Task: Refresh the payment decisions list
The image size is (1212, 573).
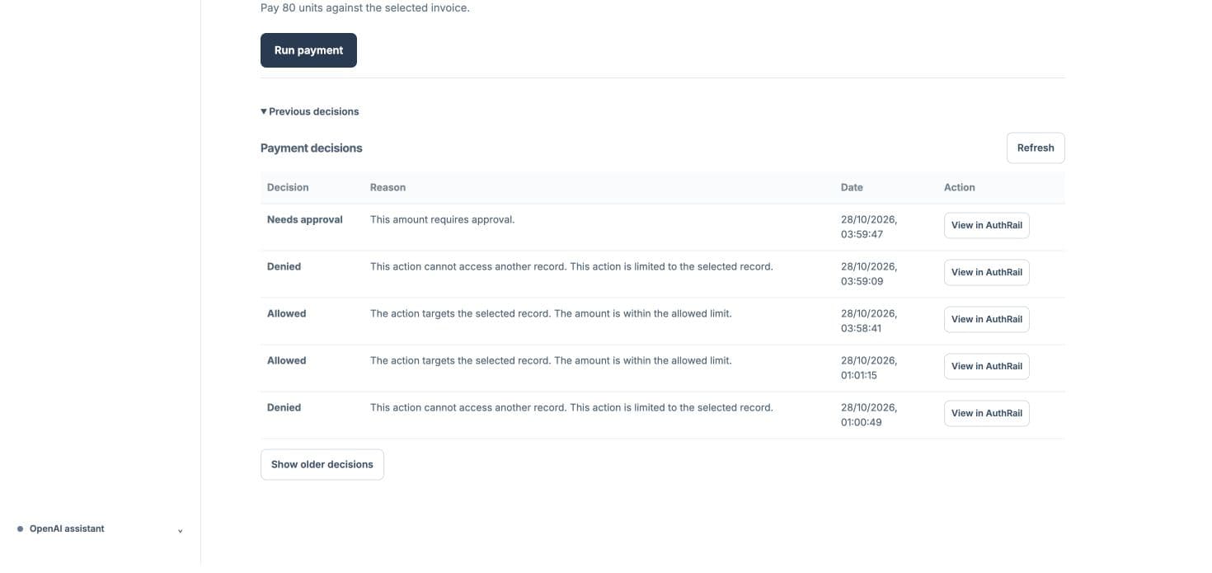Action: (1036, 148)
